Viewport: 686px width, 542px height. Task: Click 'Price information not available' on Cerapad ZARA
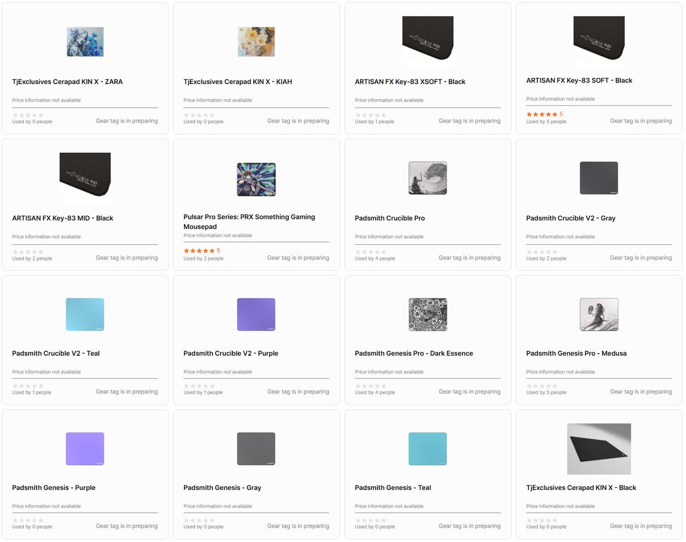46,100
